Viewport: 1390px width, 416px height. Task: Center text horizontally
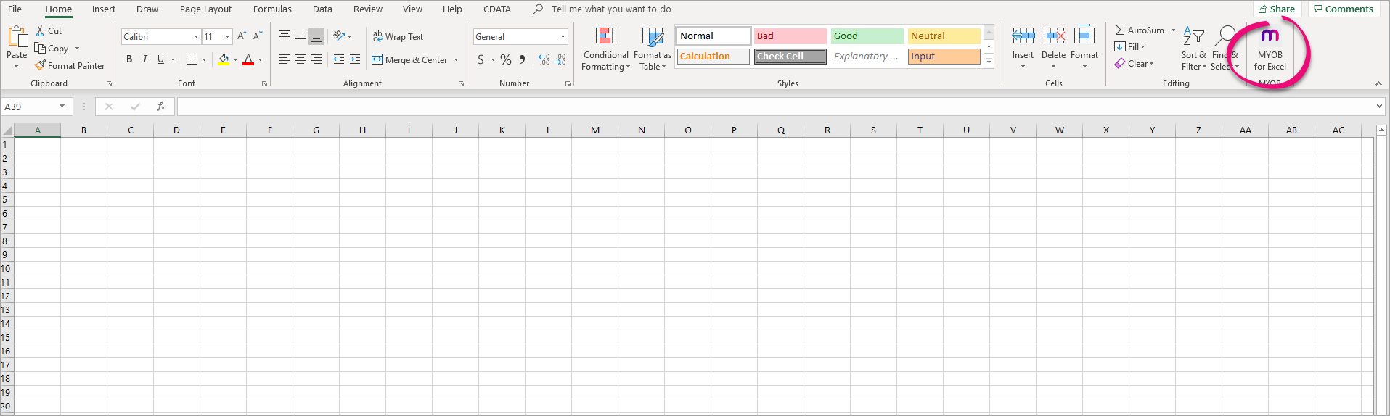coord(301,59)
